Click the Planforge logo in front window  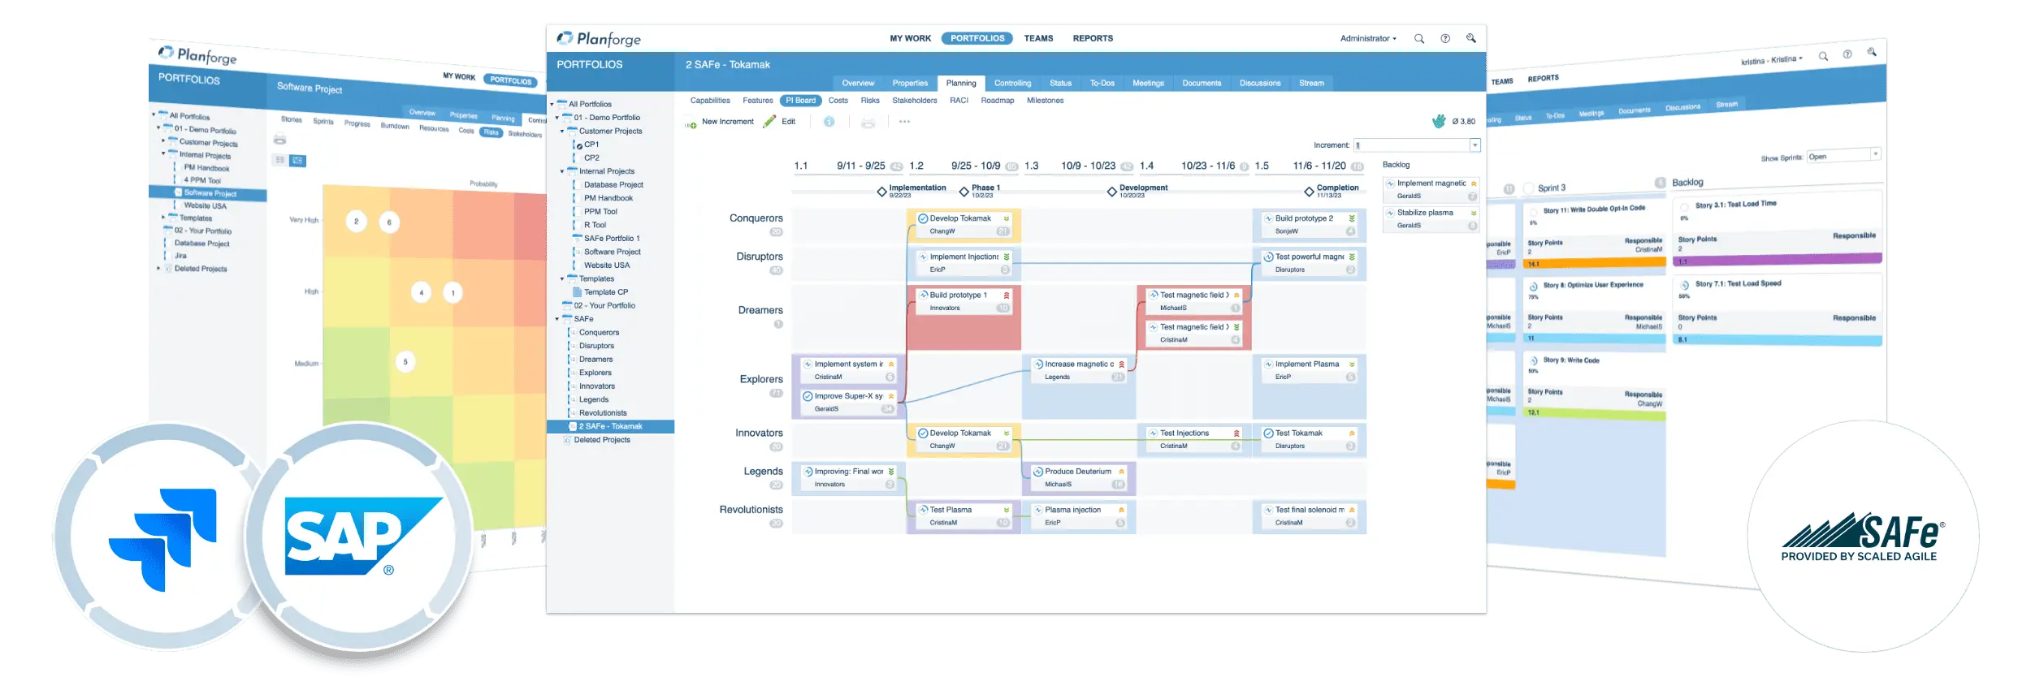[599, 38]
